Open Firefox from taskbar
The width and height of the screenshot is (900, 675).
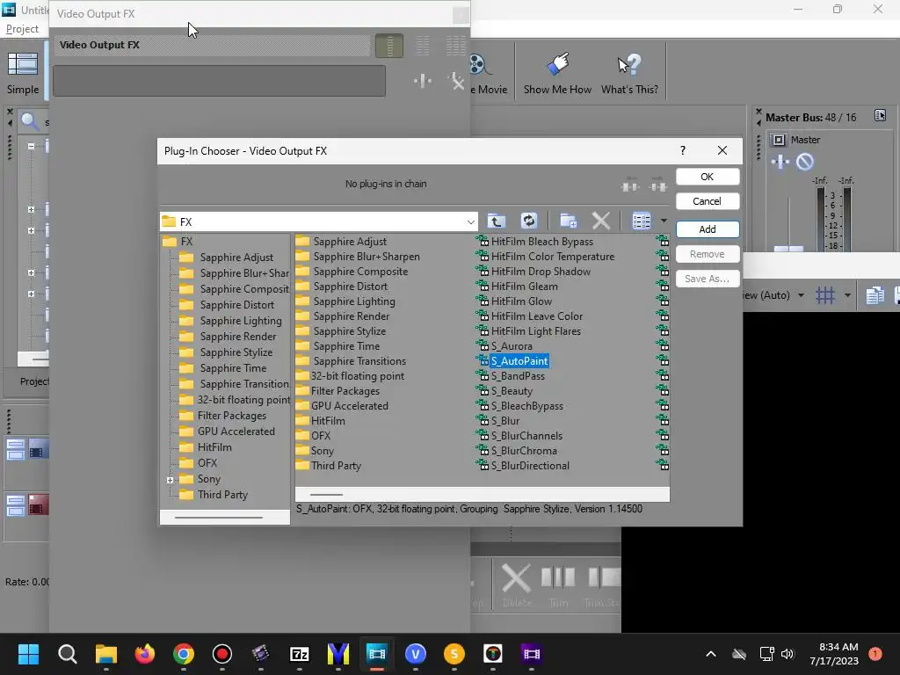point(145,654)
